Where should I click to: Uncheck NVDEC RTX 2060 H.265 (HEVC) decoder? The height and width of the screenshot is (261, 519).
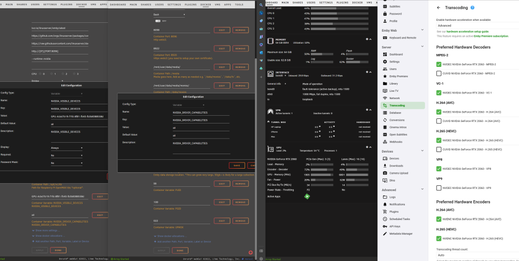(439, 140)
